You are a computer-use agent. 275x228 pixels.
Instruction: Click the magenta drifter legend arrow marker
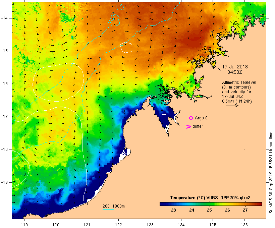coord(188,127)
